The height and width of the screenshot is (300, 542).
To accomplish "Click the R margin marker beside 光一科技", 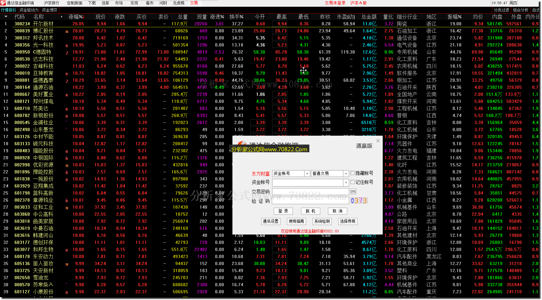I will click(x=67, y=46).
